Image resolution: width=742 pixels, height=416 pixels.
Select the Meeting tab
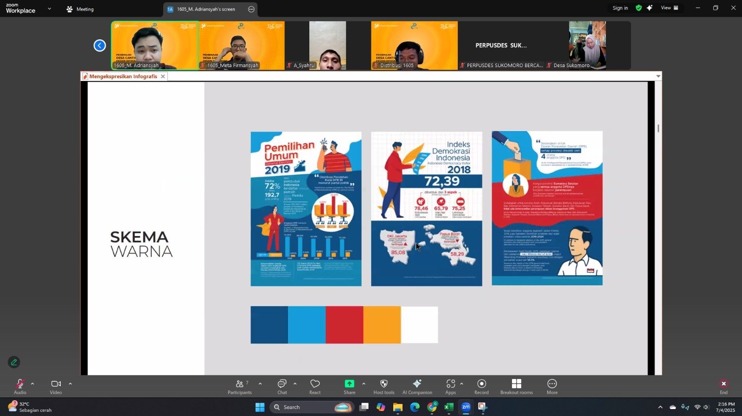click(x=80, y=9)
